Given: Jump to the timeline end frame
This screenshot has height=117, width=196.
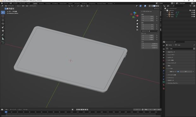Looking at the screenshot, I should (x=87, y=109).
